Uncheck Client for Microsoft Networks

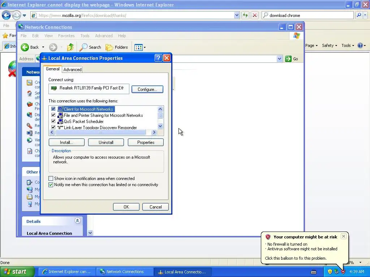coord(53,109)
